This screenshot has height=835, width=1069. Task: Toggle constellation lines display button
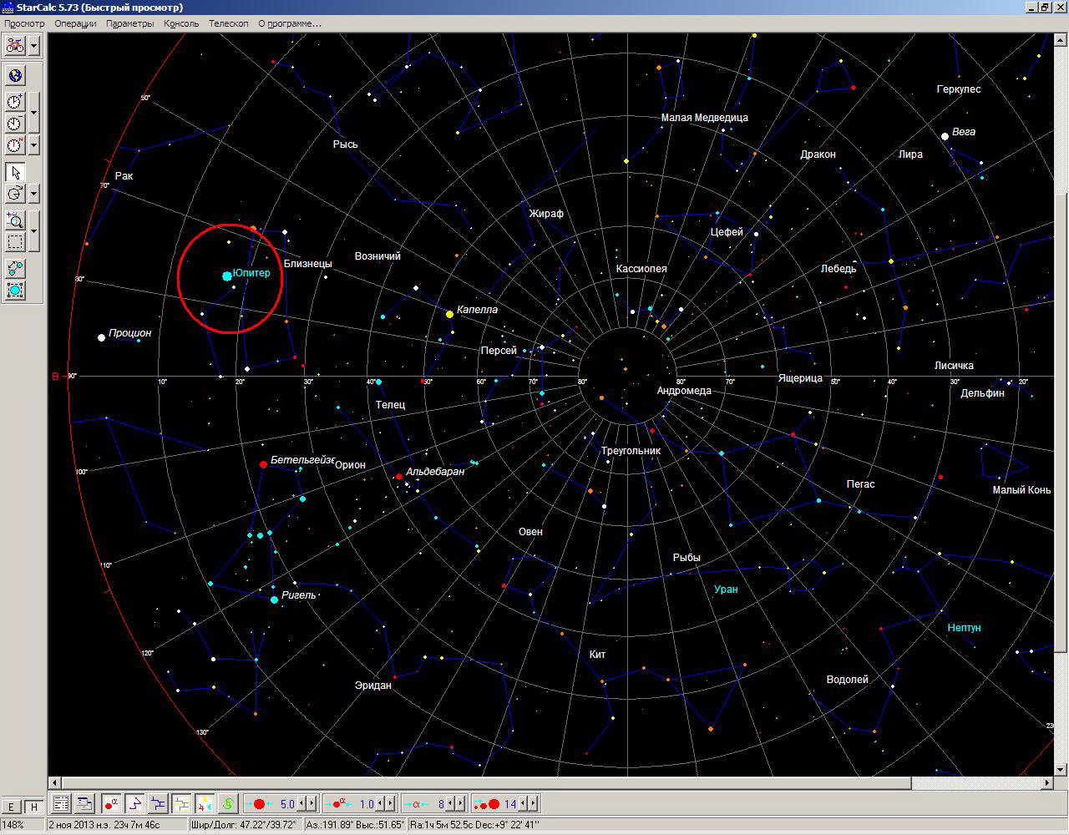(134, 804)
